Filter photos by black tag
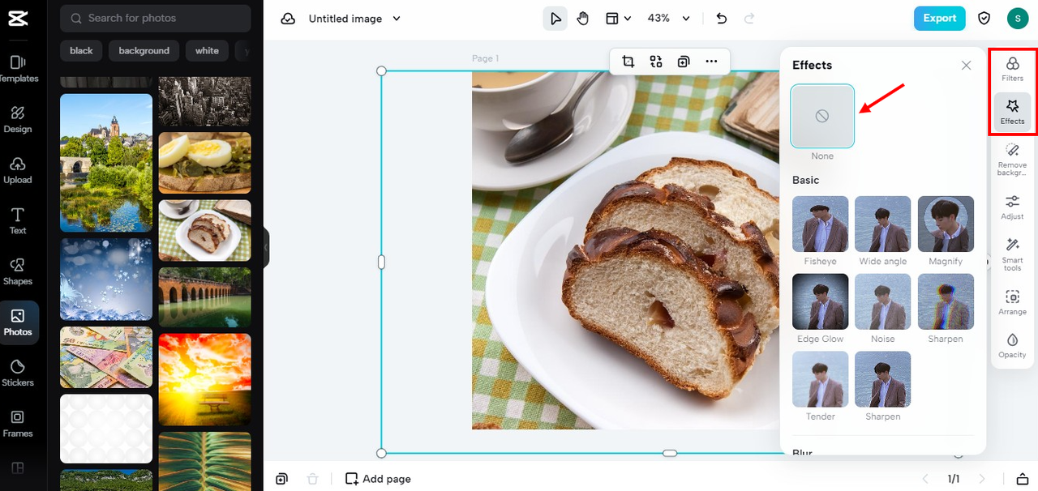Screen dimensions: 1038x491 click(81, 51)
